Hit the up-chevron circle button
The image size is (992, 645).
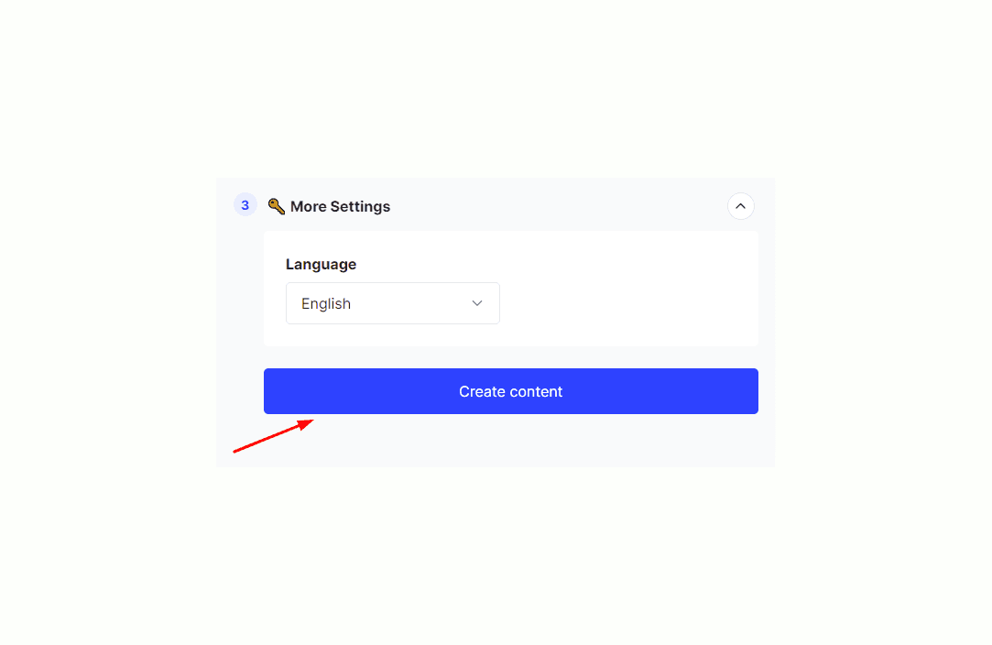(x=740, y=206)
